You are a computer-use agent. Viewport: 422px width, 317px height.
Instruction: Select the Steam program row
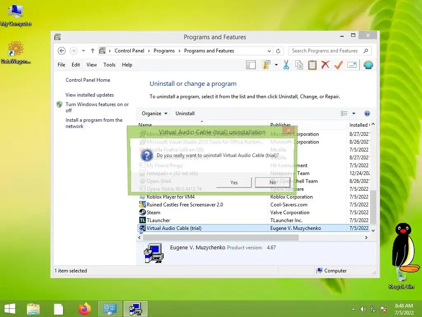pos(253,213)
